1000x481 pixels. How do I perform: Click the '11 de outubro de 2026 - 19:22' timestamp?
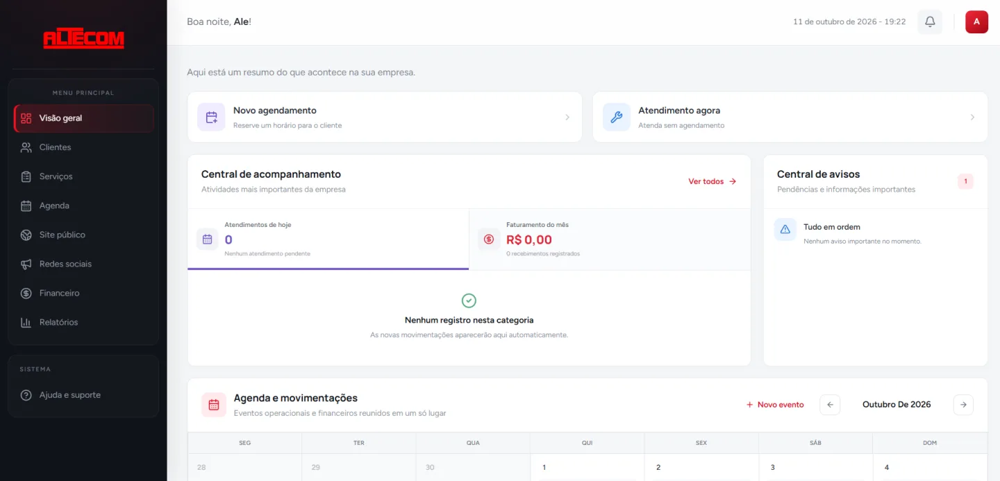[849, 22]
